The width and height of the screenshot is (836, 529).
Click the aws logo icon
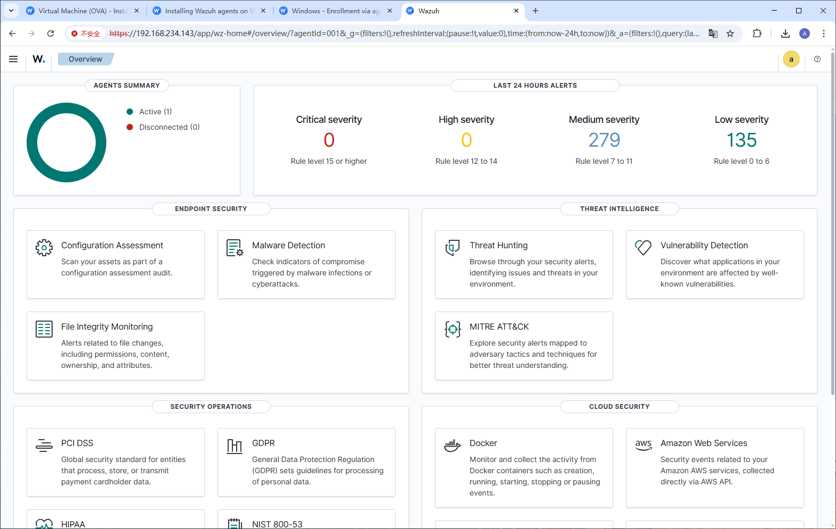click(x=643, y=445)
